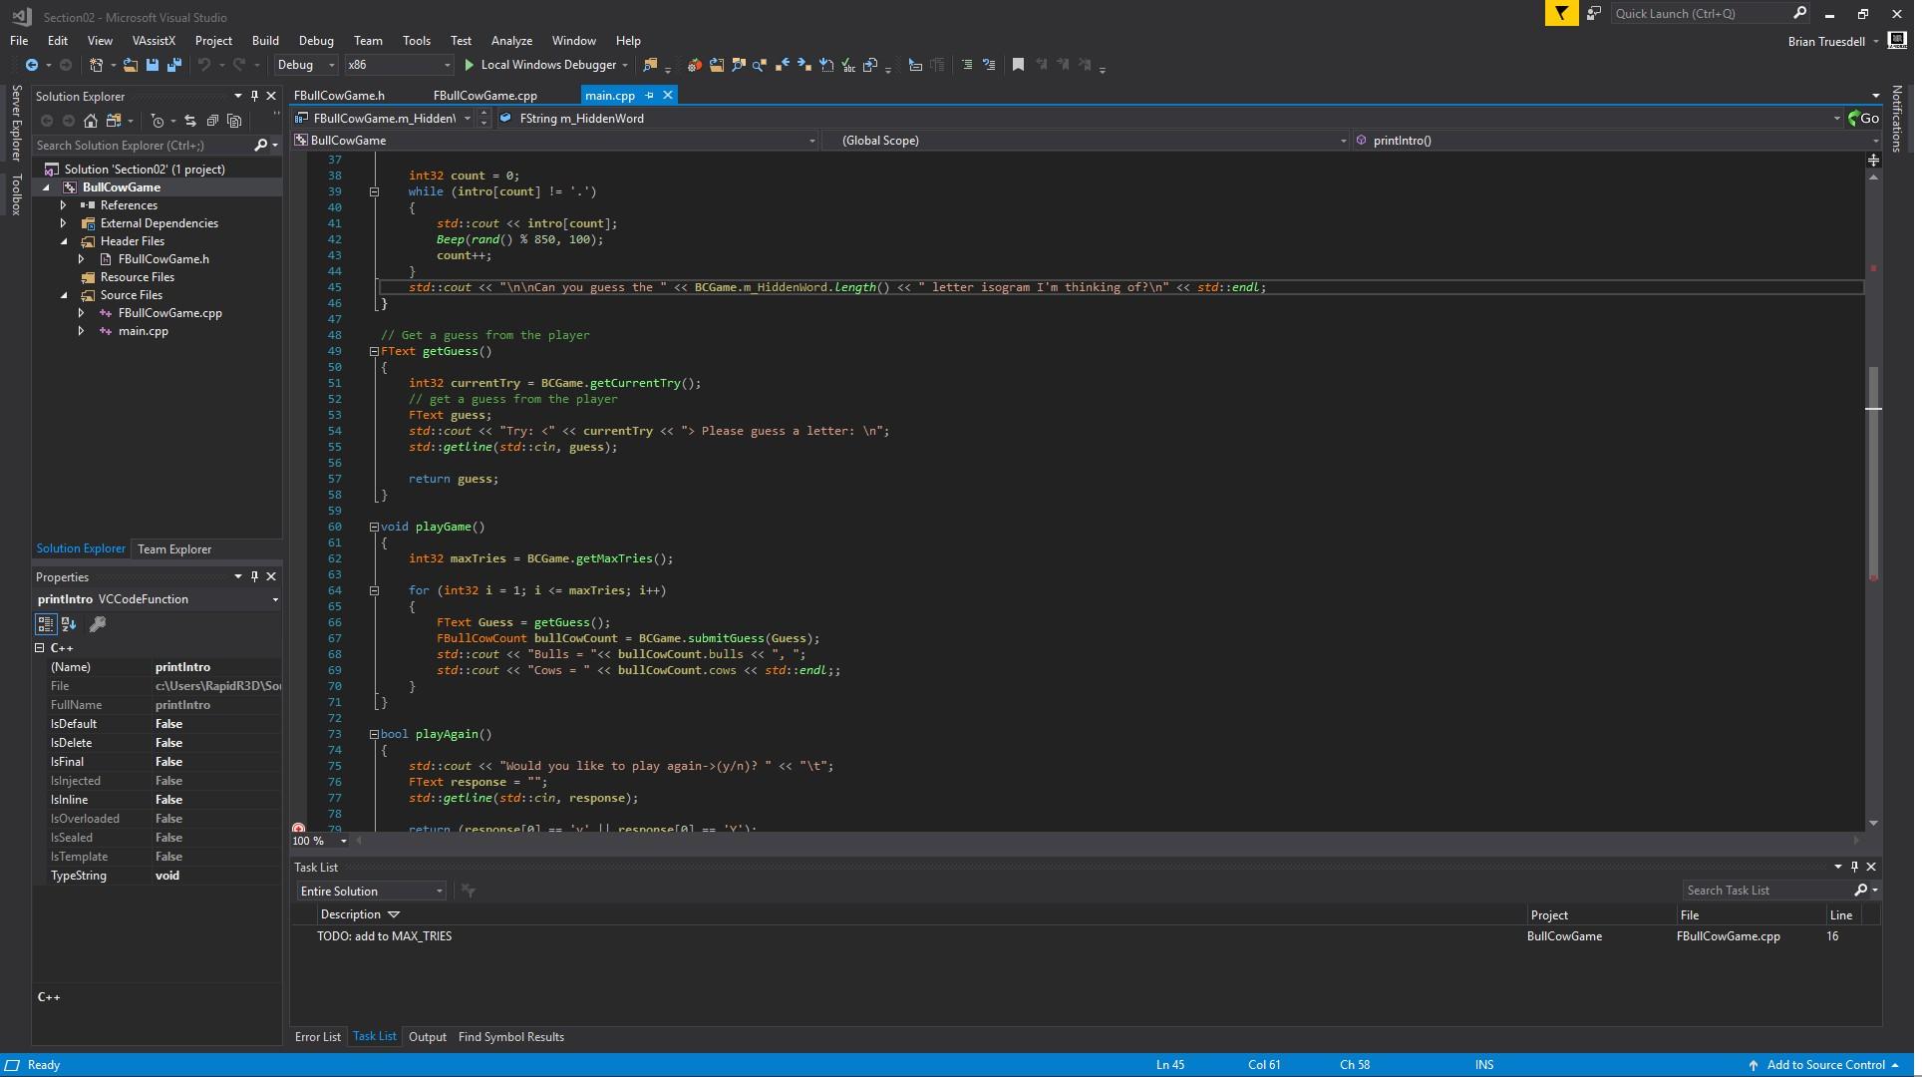Collapse All in Solution Explorer toolbar
The width and height of the screenshot is (1922, 1077).
(212, 121)
